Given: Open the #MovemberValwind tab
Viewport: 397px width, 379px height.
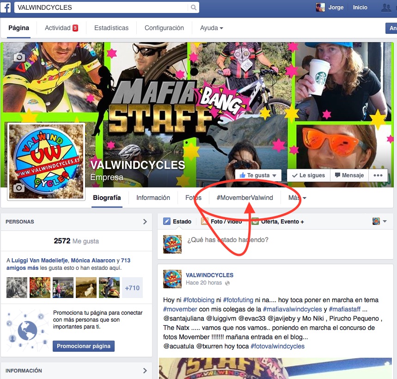Looking at the screenshot, I should (244, 198).
